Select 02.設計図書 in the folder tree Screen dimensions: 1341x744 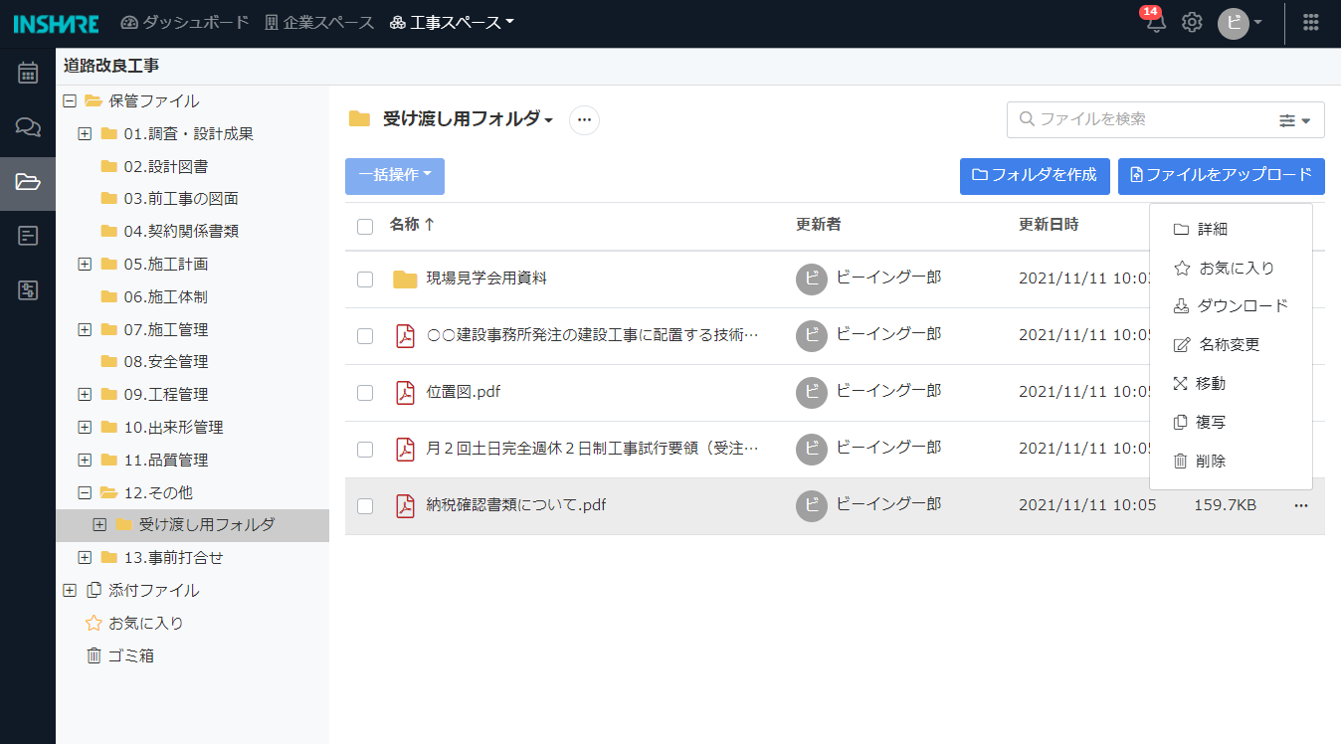pos(166,166)
